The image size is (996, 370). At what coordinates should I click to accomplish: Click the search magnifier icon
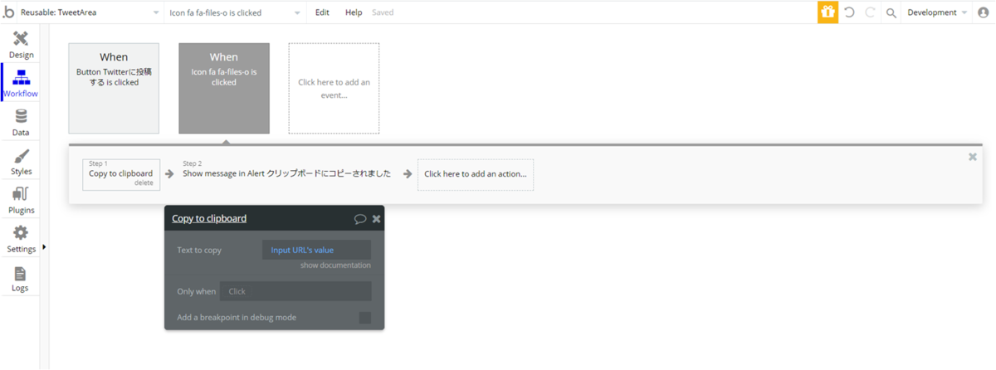(x=891, y=13)
